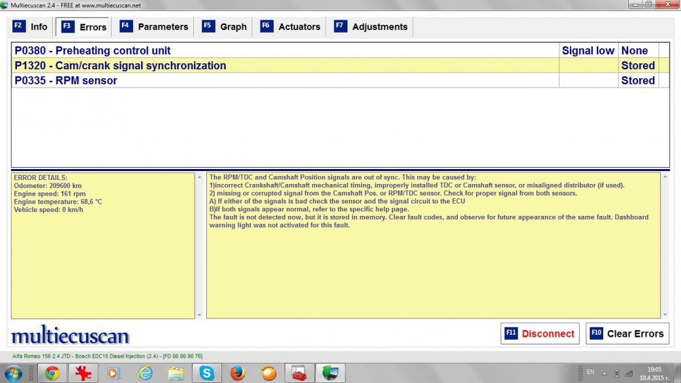Open Google Chrome from the taskbar
This screenshot has width=681, height=383.
52,373
